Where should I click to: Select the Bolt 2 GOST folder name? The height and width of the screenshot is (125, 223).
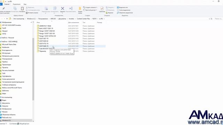point(46,28)
